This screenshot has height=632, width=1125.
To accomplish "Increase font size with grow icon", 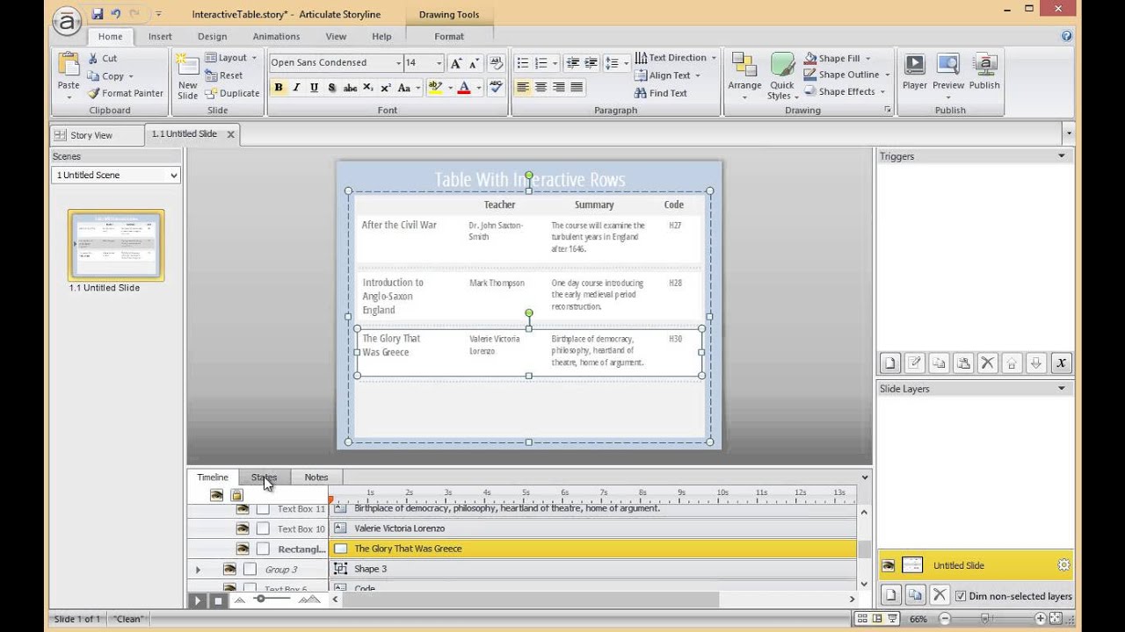I will (x=455, y=63).
